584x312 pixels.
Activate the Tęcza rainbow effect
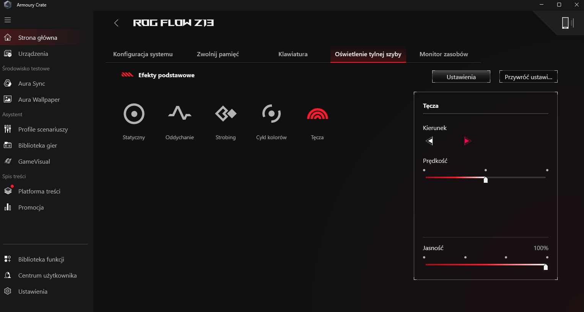click(x=317, y=114)
